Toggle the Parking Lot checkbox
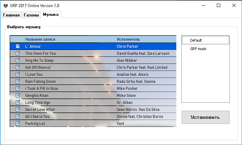 click(18, 123)
